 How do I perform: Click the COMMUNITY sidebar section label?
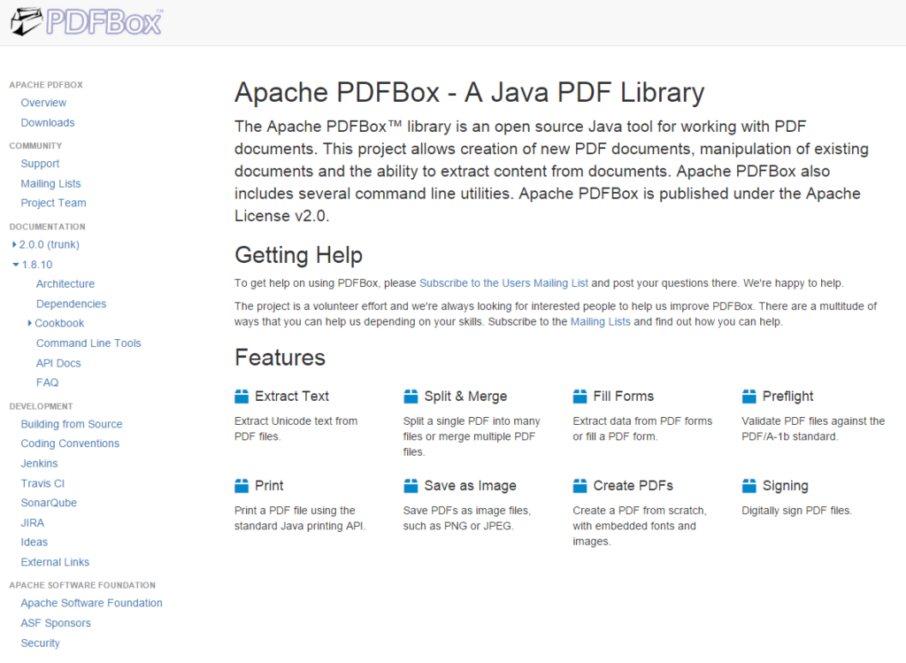35,146
